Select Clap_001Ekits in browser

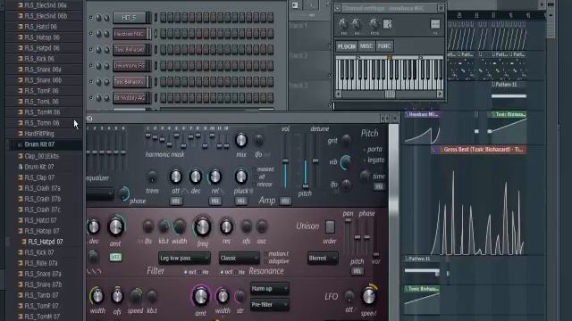click(42, 156)
